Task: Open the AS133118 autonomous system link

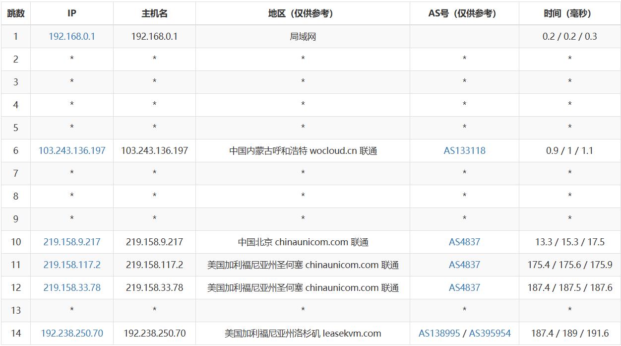Action: [x=464, y=150]
